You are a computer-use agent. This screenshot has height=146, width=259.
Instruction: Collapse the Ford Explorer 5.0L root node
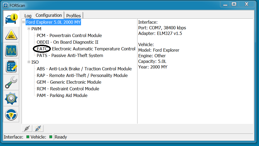coord(24,22)
